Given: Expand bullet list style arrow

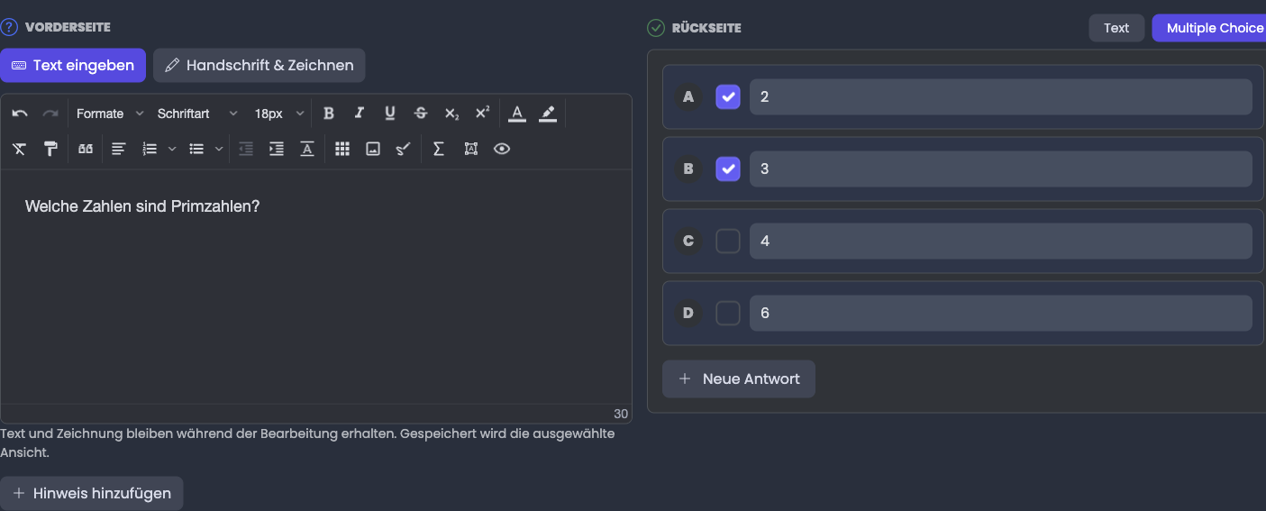Looking at the screenshot, I should [x=218, y=150].
